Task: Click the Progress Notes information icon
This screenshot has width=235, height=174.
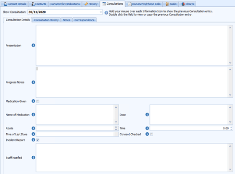Action: tap(33, 82)
